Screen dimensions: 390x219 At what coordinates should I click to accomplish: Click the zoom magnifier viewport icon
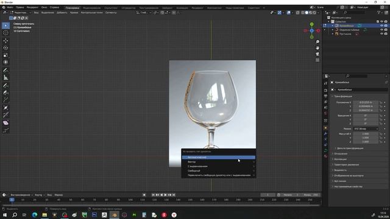(x=317, y=42)
